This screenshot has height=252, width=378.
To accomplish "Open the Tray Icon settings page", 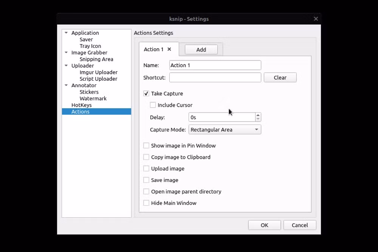I will 90,46.
